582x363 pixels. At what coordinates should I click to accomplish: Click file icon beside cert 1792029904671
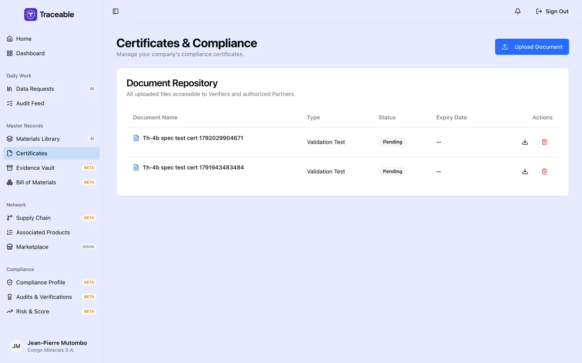136,138
